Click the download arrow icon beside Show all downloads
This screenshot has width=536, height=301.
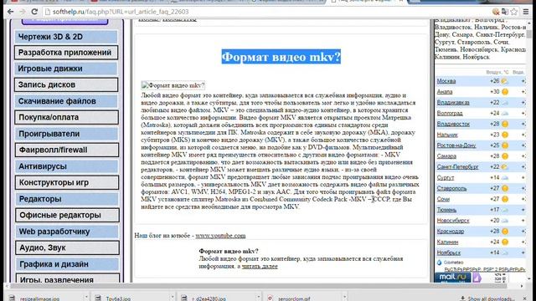462,298
